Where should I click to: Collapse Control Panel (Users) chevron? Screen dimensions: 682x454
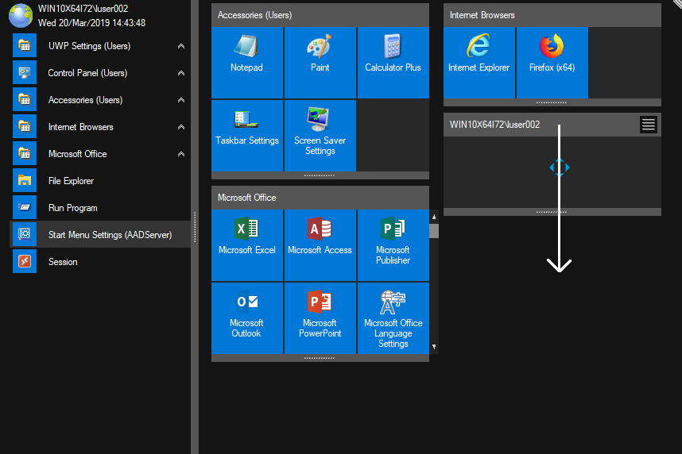coord(181,74)
